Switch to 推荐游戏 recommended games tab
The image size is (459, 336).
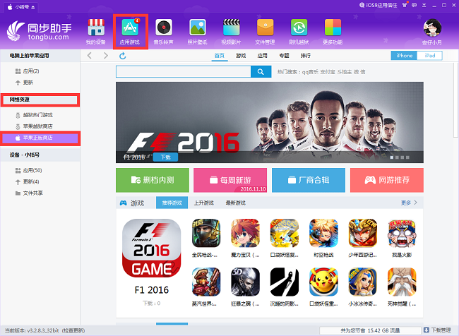coord(172,203)
